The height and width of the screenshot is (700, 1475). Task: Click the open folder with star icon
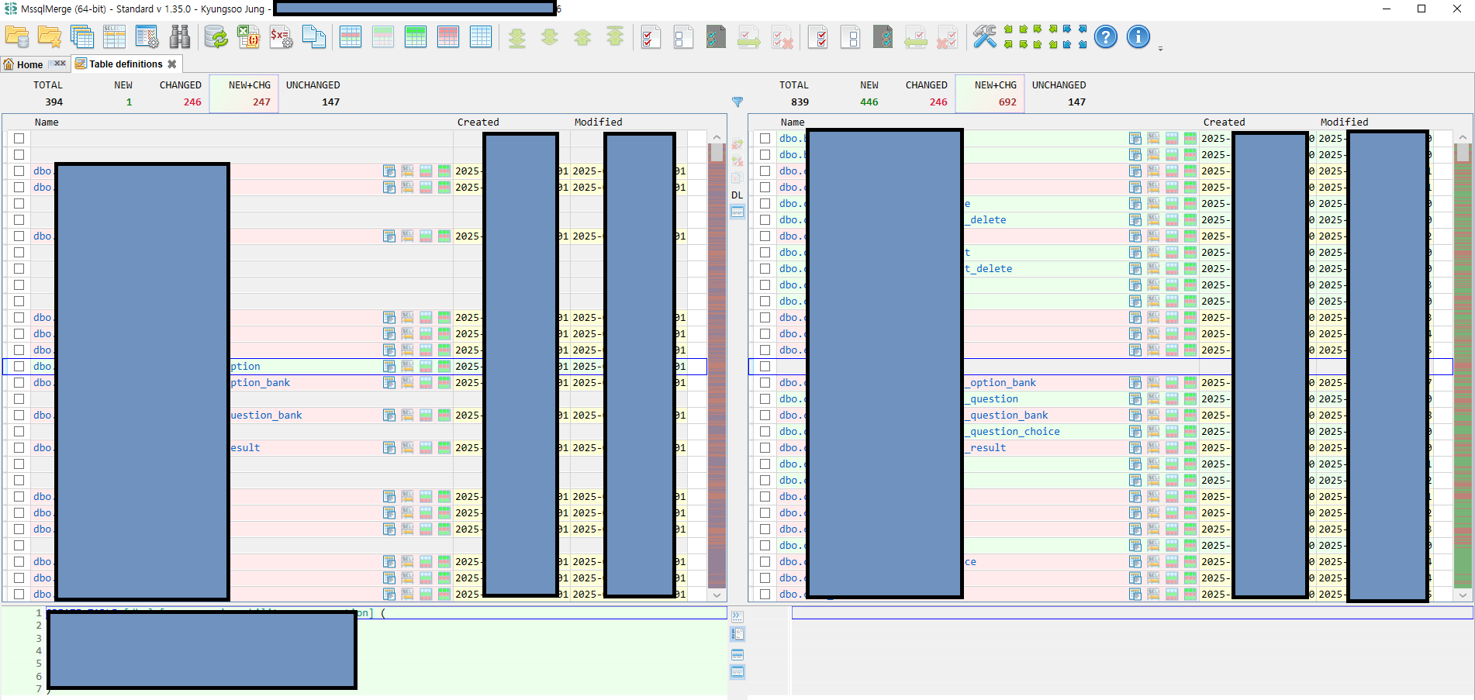pos(50,36)
